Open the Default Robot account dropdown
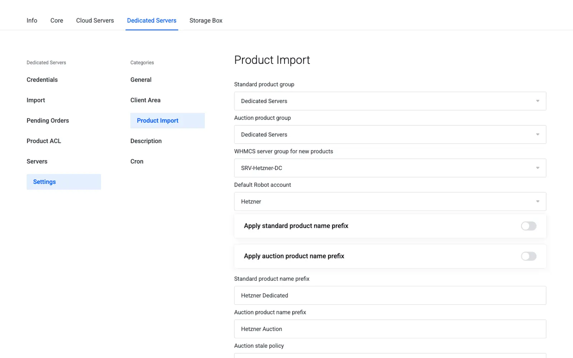This screenshot has height=358, width=573. click(x=390, y=202)
